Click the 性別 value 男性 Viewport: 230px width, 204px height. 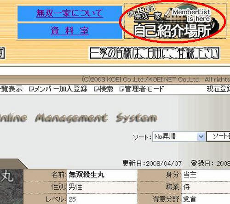[x=75, y=187]
